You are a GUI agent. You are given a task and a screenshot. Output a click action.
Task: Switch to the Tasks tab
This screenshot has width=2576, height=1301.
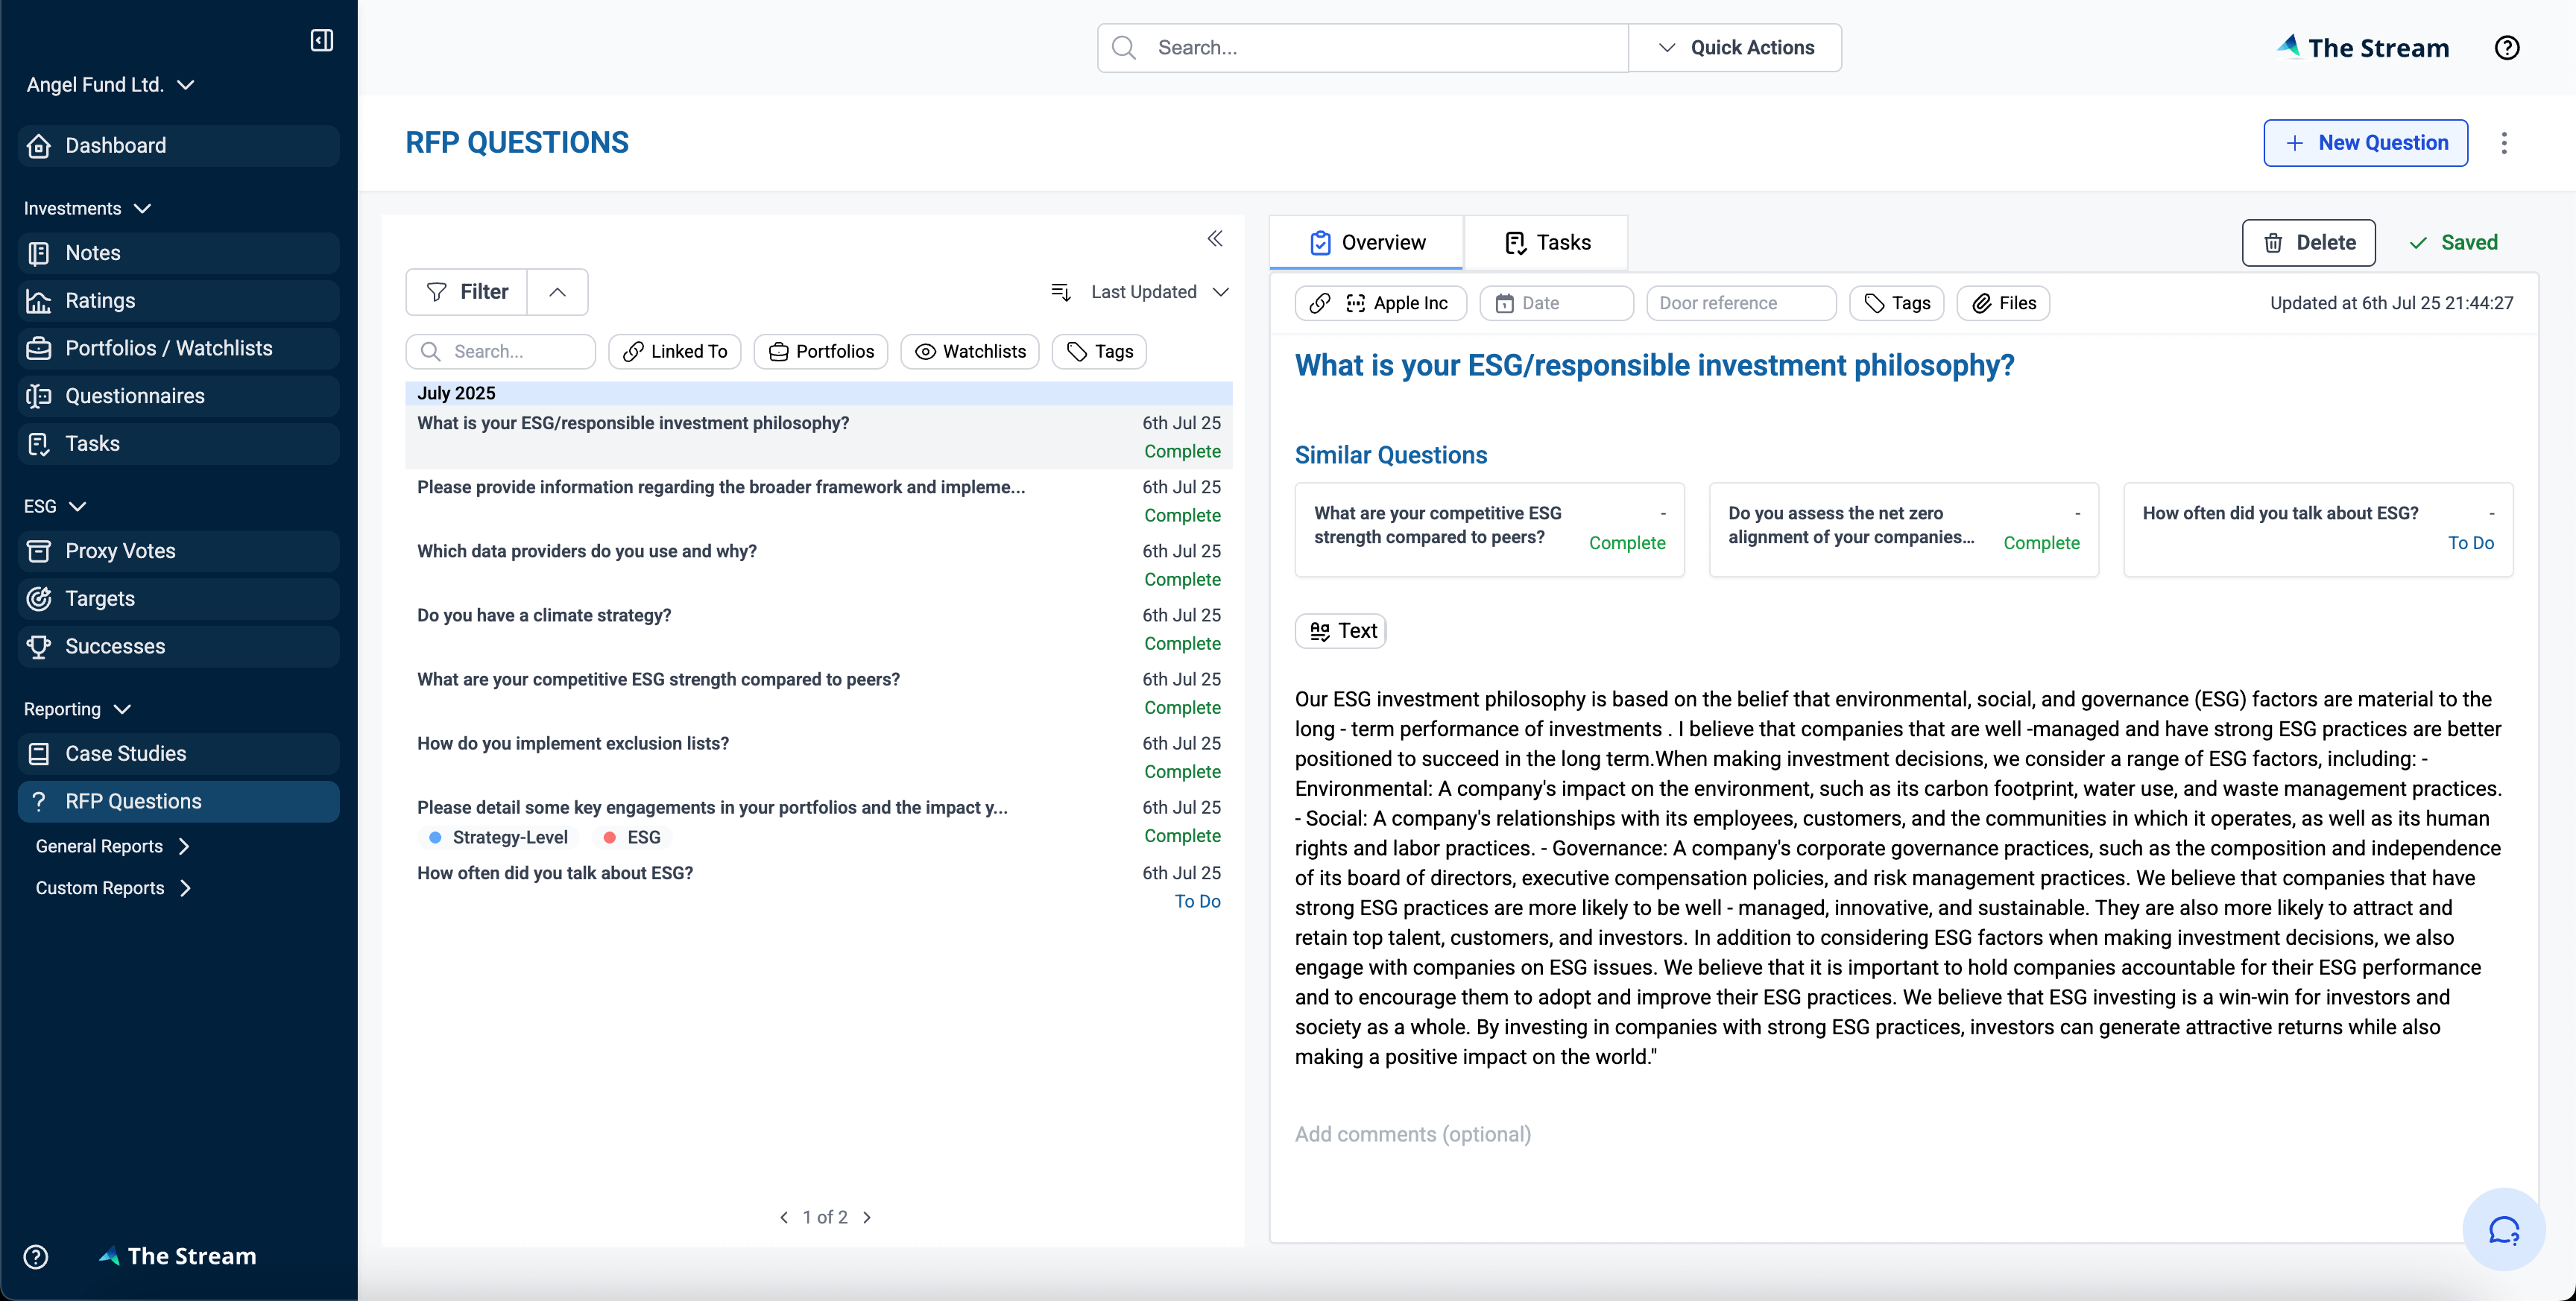coord(1547,243)
